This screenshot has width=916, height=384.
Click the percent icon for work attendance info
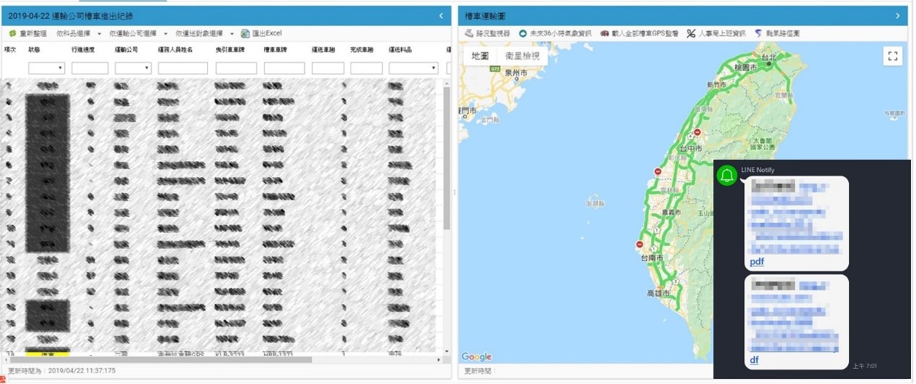coord(691,33)
